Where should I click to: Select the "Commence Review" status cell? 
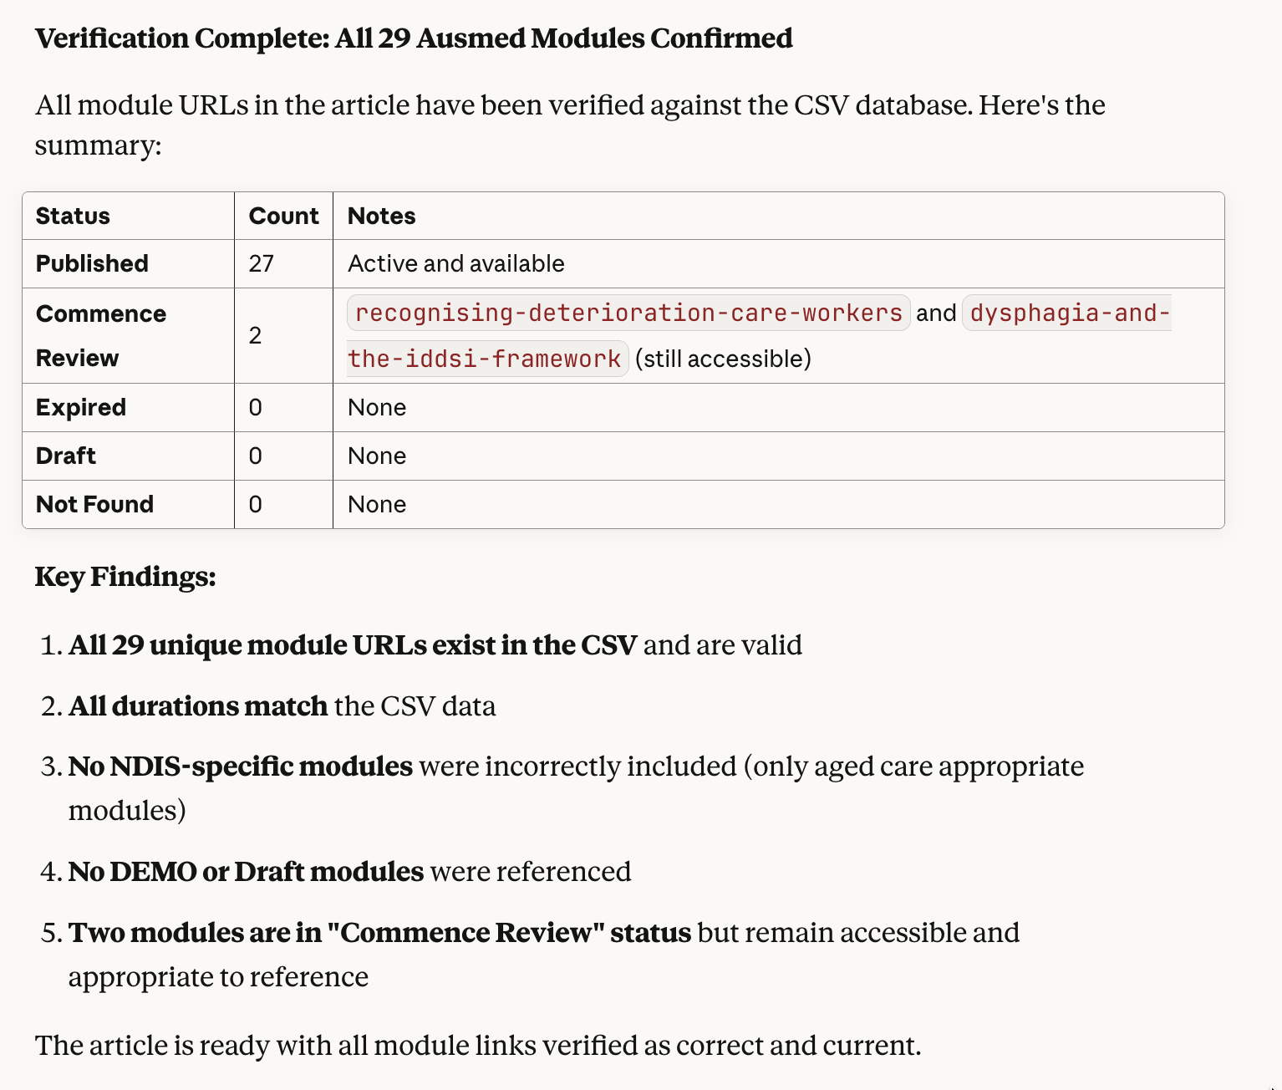pos(100,335)
